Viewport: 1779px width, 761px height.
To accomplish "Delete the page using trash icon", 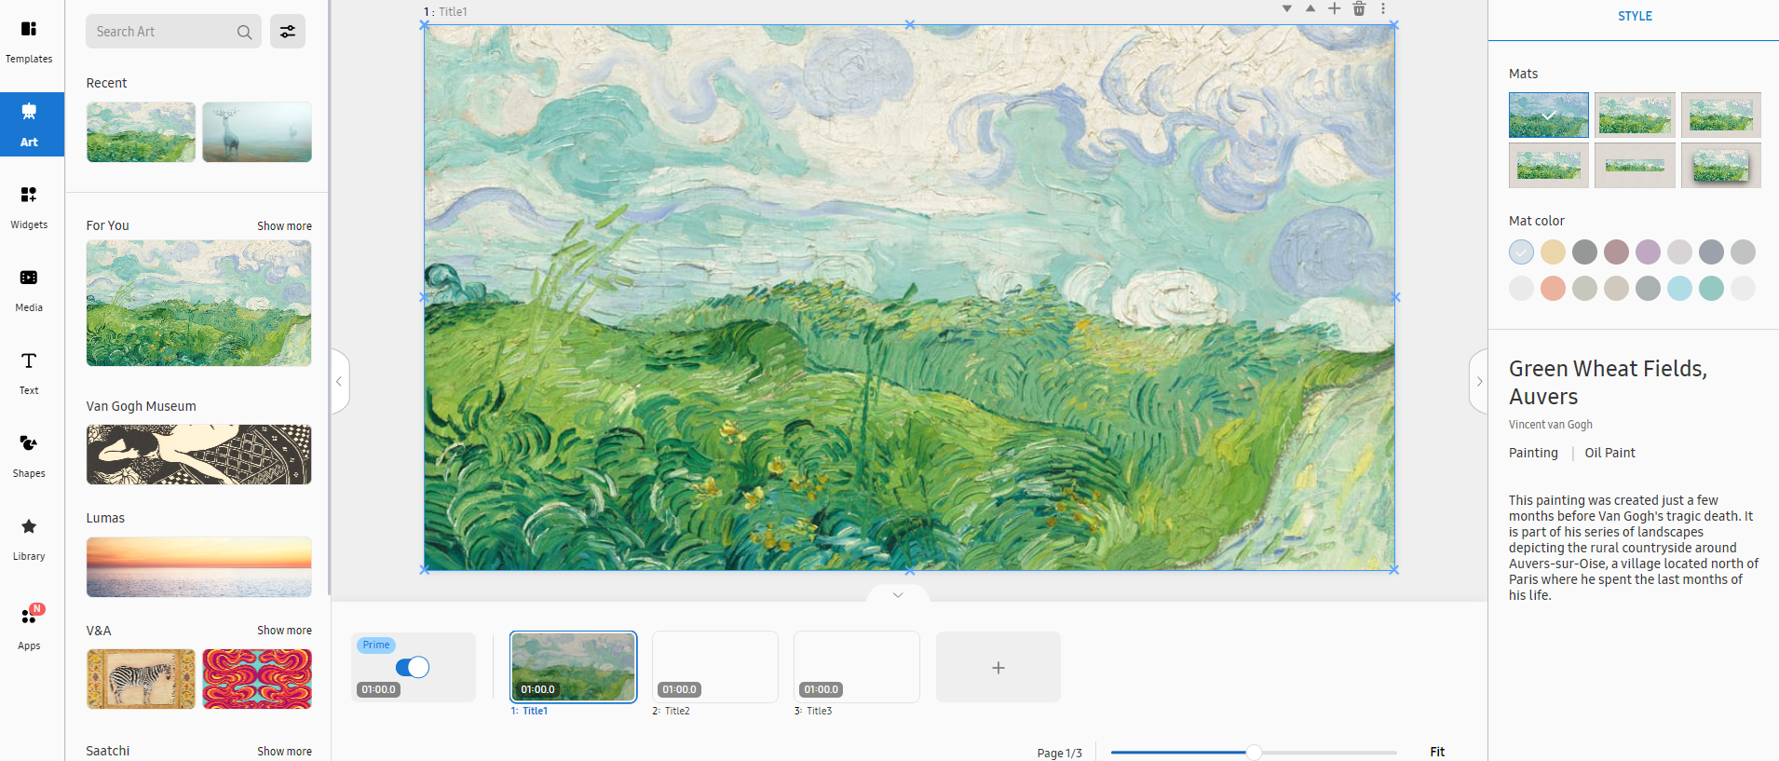I will coord(1359,9).
